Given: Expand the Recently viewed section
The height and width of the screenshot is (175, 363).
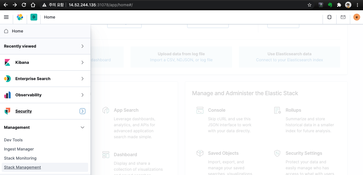Looking at the screenshot, I should [82, 46].
